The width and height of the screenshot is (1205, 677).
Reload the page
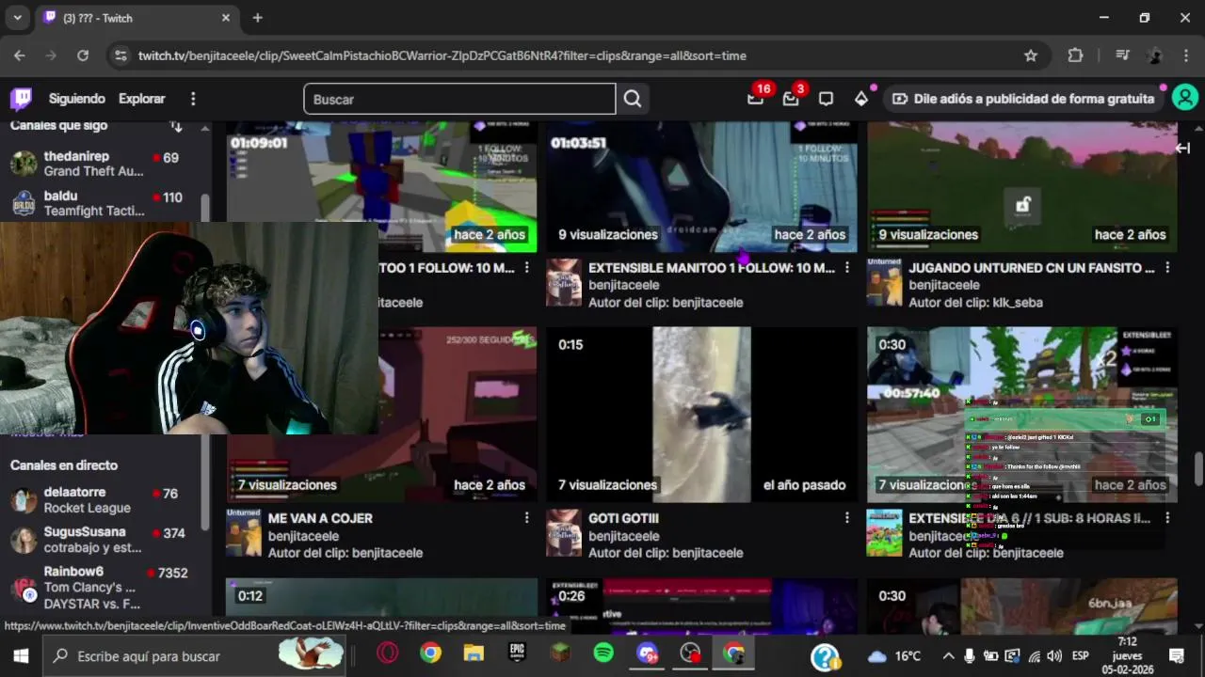click(83, 55)
